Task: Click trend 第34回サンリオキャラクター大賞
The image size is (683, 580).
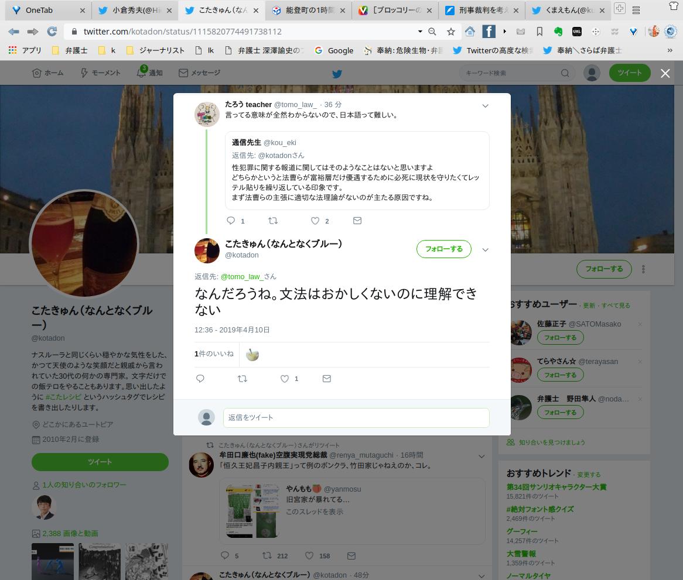Action: coord(556,487)
